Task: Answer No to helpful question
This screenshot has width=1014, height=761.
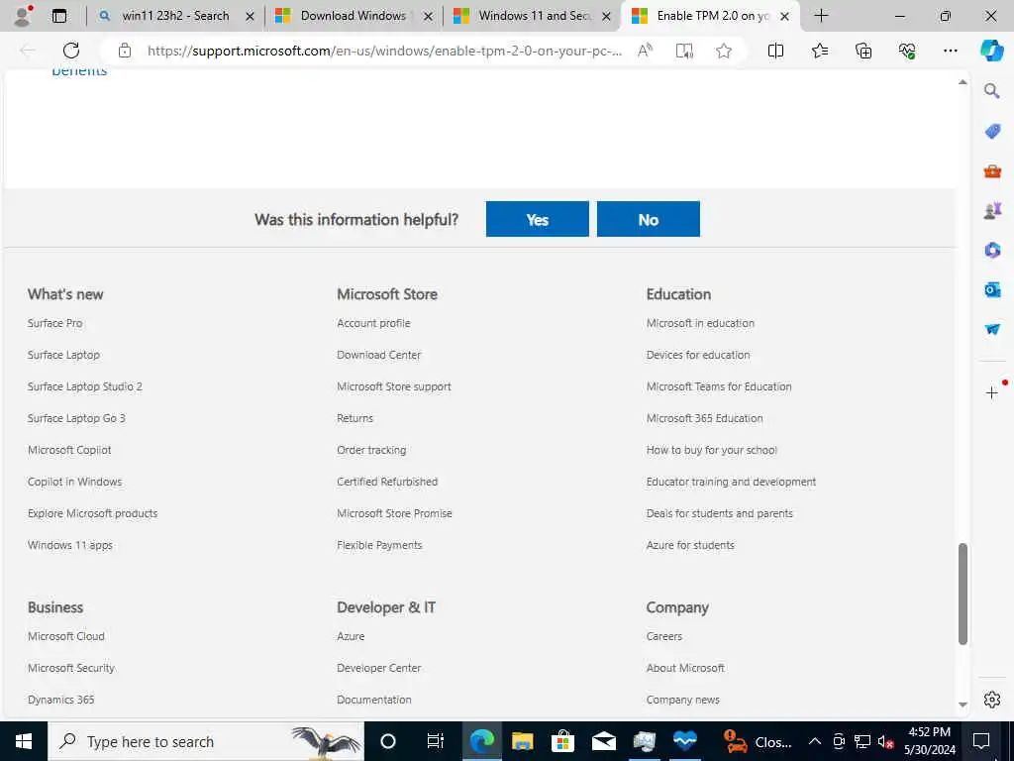Action: coord(648,219)
